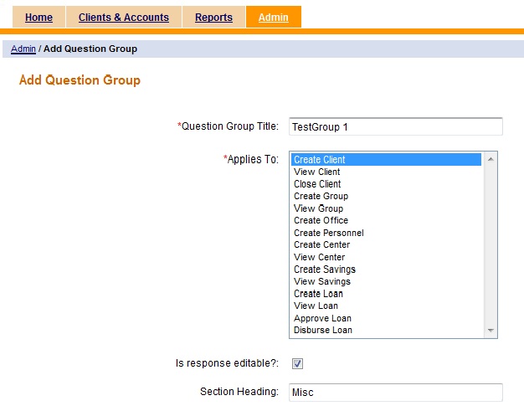
Task: Click scroll up arrow of Applies To list
Action: pyautogui.click(x=491, y=158)
